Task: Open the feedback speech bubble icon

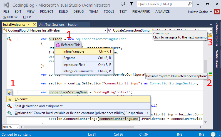Action: [123, 4]
